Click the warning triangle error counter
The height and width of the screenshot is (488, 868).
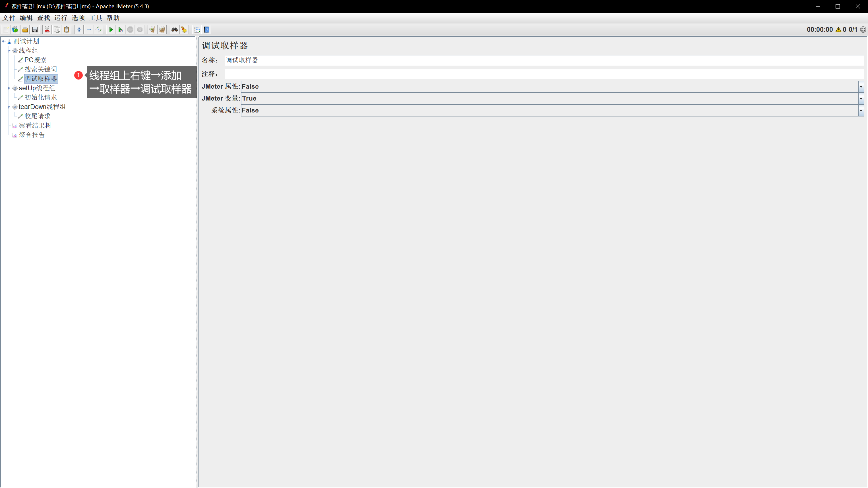(x=838, y=30)
